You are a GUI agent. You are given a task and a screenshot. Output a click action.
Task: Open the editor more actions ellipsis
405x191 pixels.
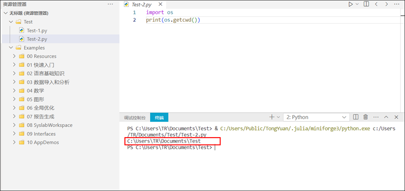click(x=397, y=4)
